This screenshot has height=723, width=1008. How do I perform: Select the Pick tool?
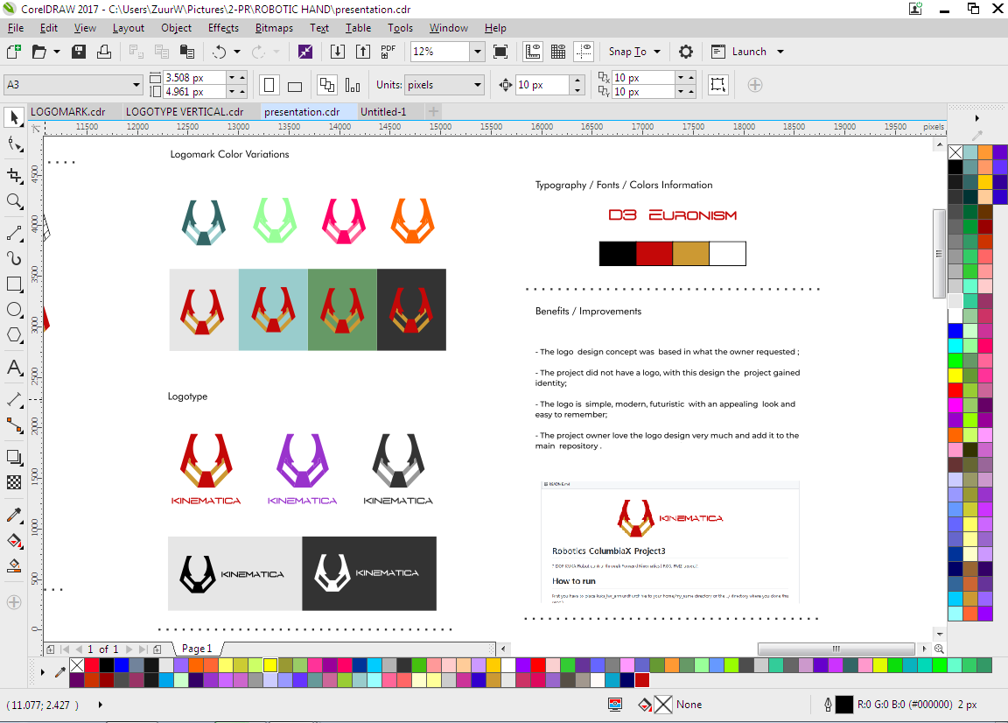(x=14, y=117)
